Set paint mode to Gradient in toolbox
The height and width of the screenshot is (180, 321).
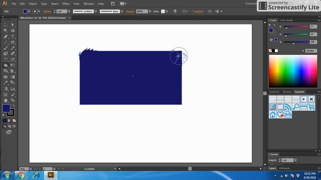9,120
